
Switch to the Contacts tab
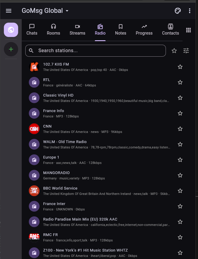[x=170, y=30]
